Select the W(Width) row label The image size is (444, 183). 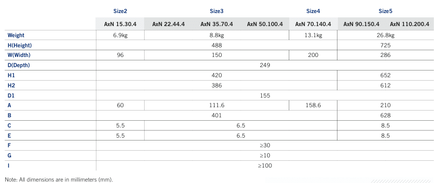19,56
